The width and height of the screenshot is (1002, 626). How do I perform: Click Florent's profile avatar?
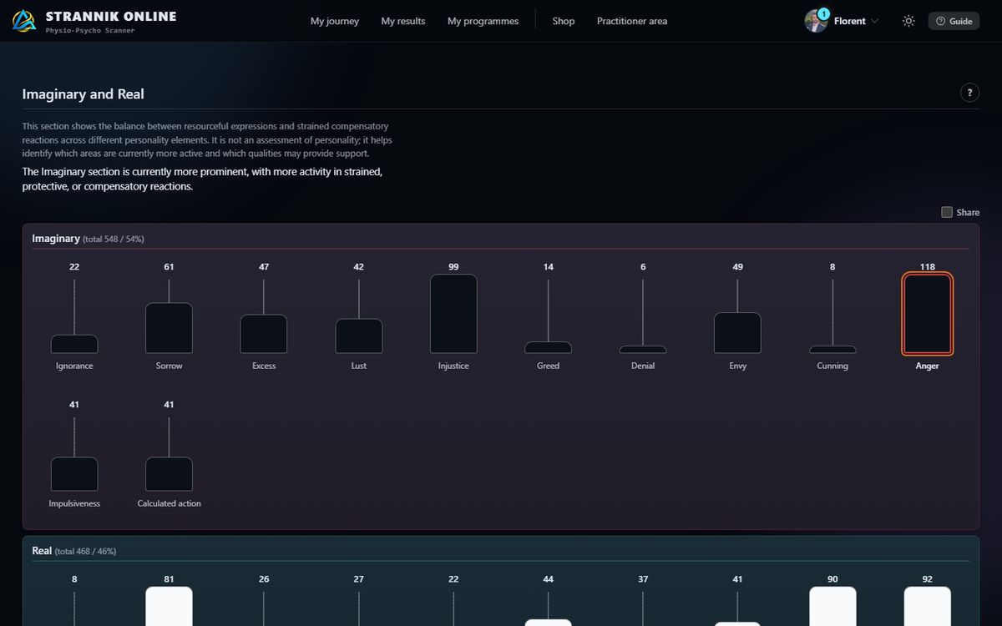click(x=815, y=21)
